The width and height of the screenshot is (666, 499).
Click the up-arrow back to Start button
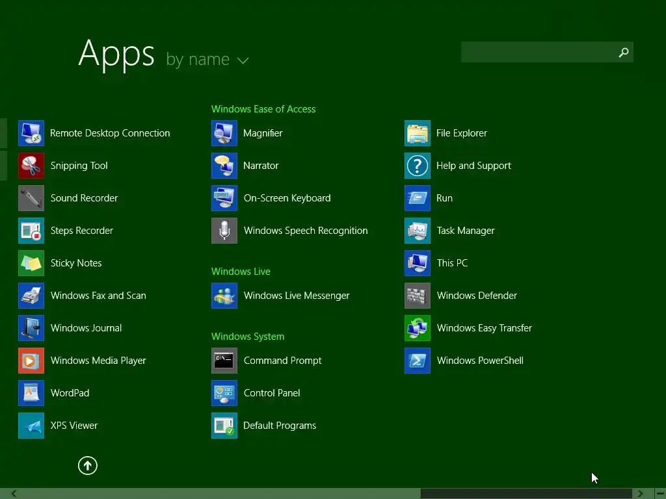pyautogui.click(x=88, y=465)
